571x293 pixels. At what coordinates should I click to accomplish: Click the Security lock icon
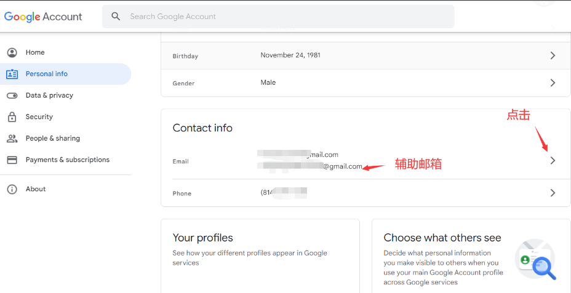pos(12,117)
